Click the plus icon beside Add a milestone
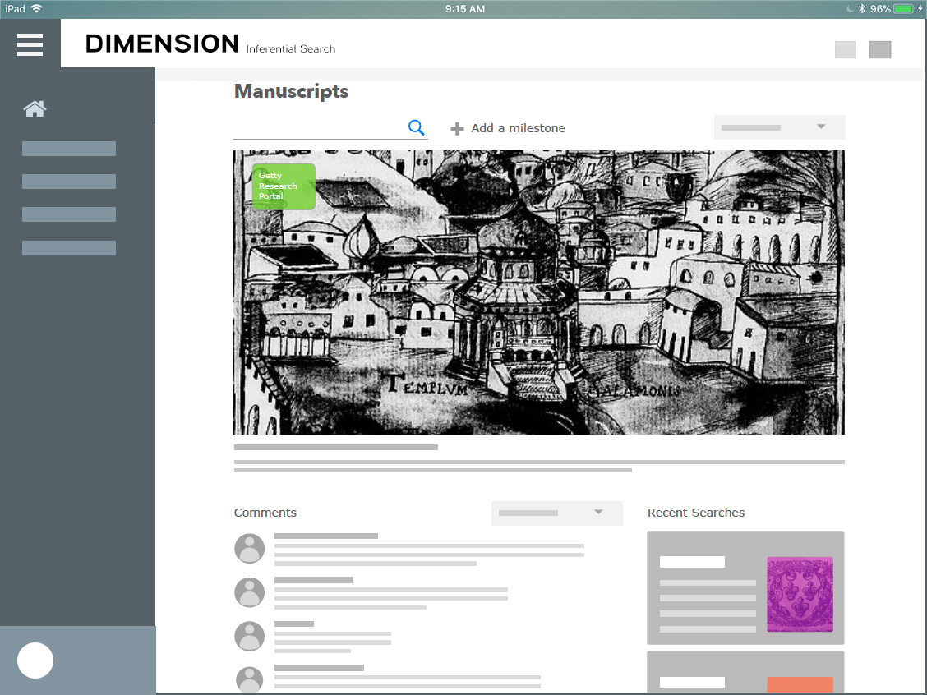The width and height of the screenshot is (927, 695). pos(457,128)
